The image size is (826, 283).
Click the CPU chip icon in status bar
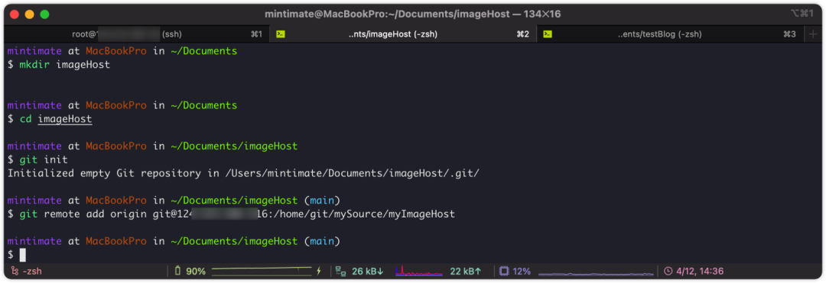[x=503, y=272]
